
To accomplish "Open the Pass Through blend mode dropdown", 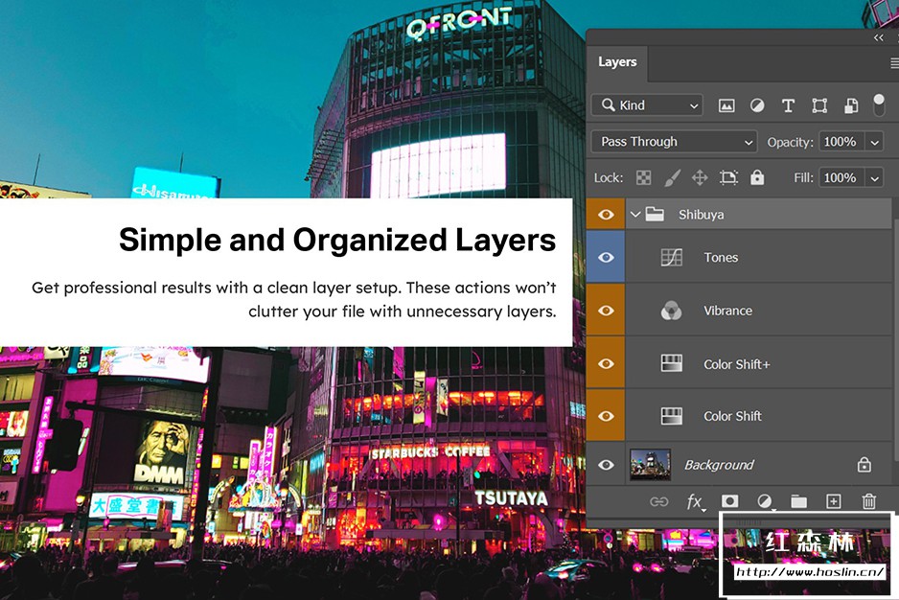I will click(675, 142).
